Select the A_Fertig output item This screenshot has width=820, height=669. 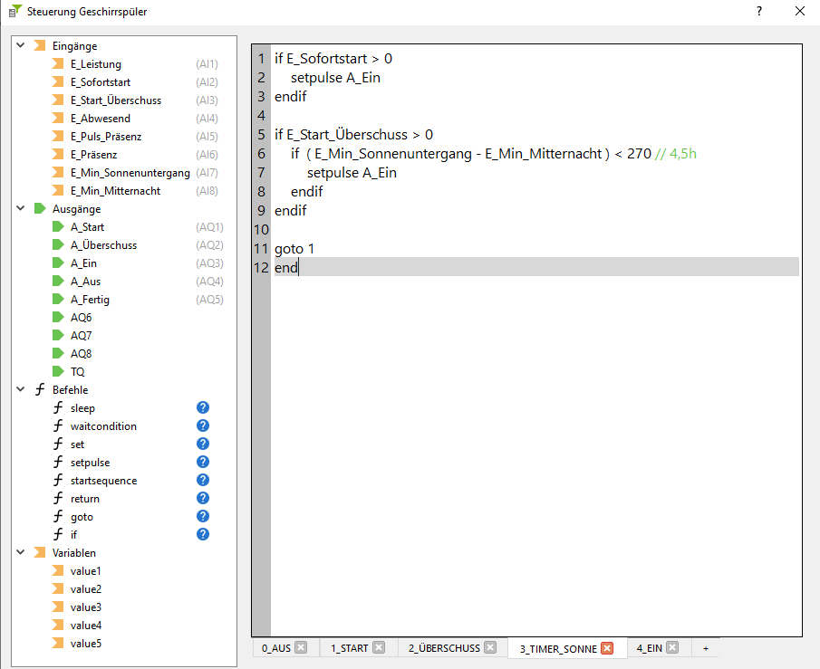(x=90, y=300)
